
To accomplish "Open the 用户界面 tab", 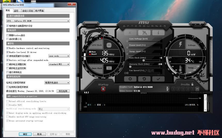I will click(39, 11).
